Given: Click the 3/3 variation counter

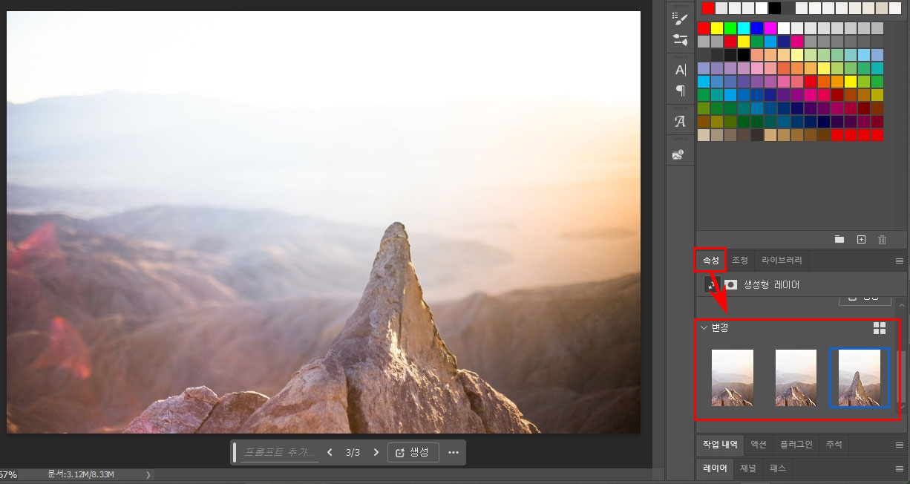Looking at the screenshot, I should [x=353, y=452].
